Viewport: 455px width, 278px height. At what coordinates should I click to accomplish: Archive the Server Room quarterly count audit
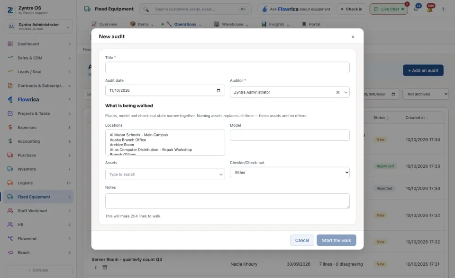[x=105, y=267]
